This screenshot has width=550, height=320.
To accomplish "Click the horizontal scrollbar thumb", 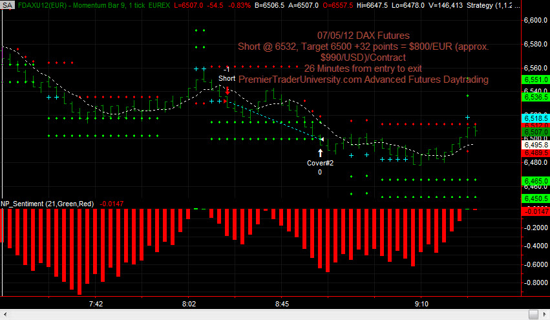I will coord(533,314).
